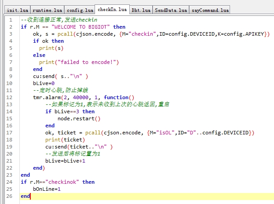Image resolution: width=274 pixels, height=204 pixels.
Task: Switch to the SendData.lua tab
Action: point(171,10)
